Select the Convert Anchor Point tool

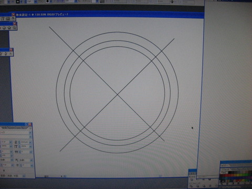tap(10, 54)
